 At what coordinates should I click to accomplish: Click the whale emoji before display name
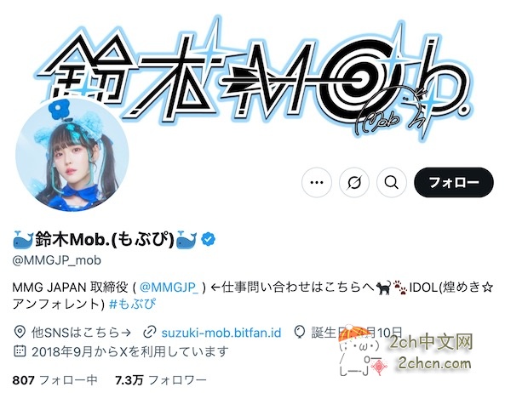[23, 240]
